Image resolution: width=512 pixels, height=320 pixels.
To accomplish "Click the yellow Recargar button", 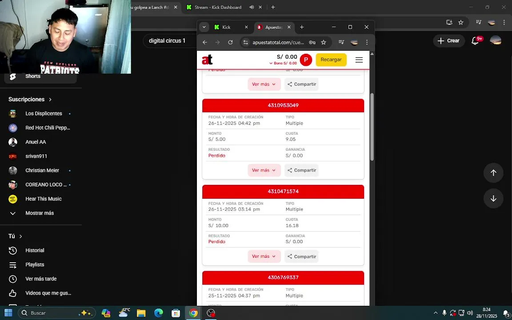I will [x=331, y=60].
